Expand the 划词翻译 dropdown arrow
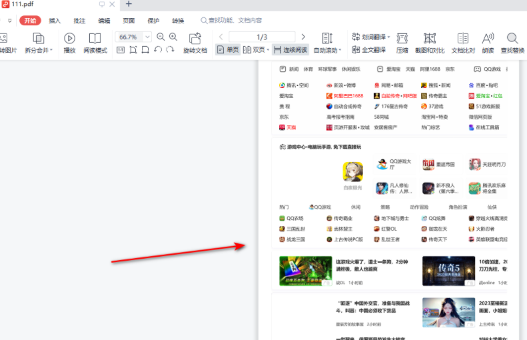Image resolution: width=527 pixels, height=340 pixels. [x=388, y=37]
